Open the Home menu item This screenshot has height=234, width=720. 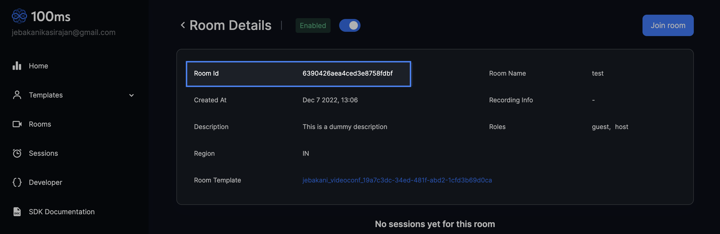[38, 66]
